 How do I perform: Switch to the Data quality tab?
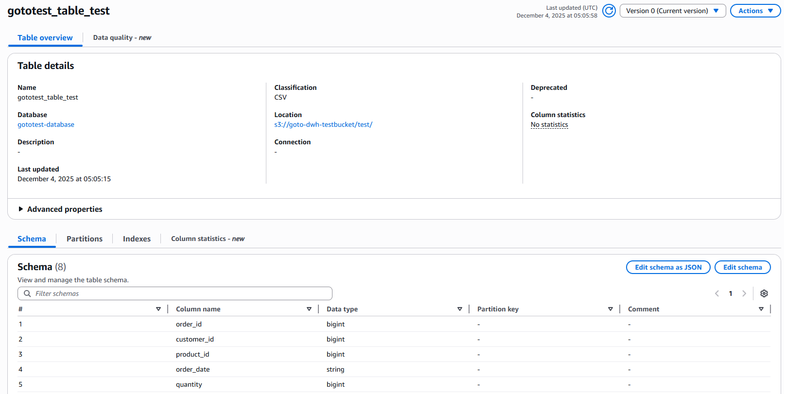point(122,38)
